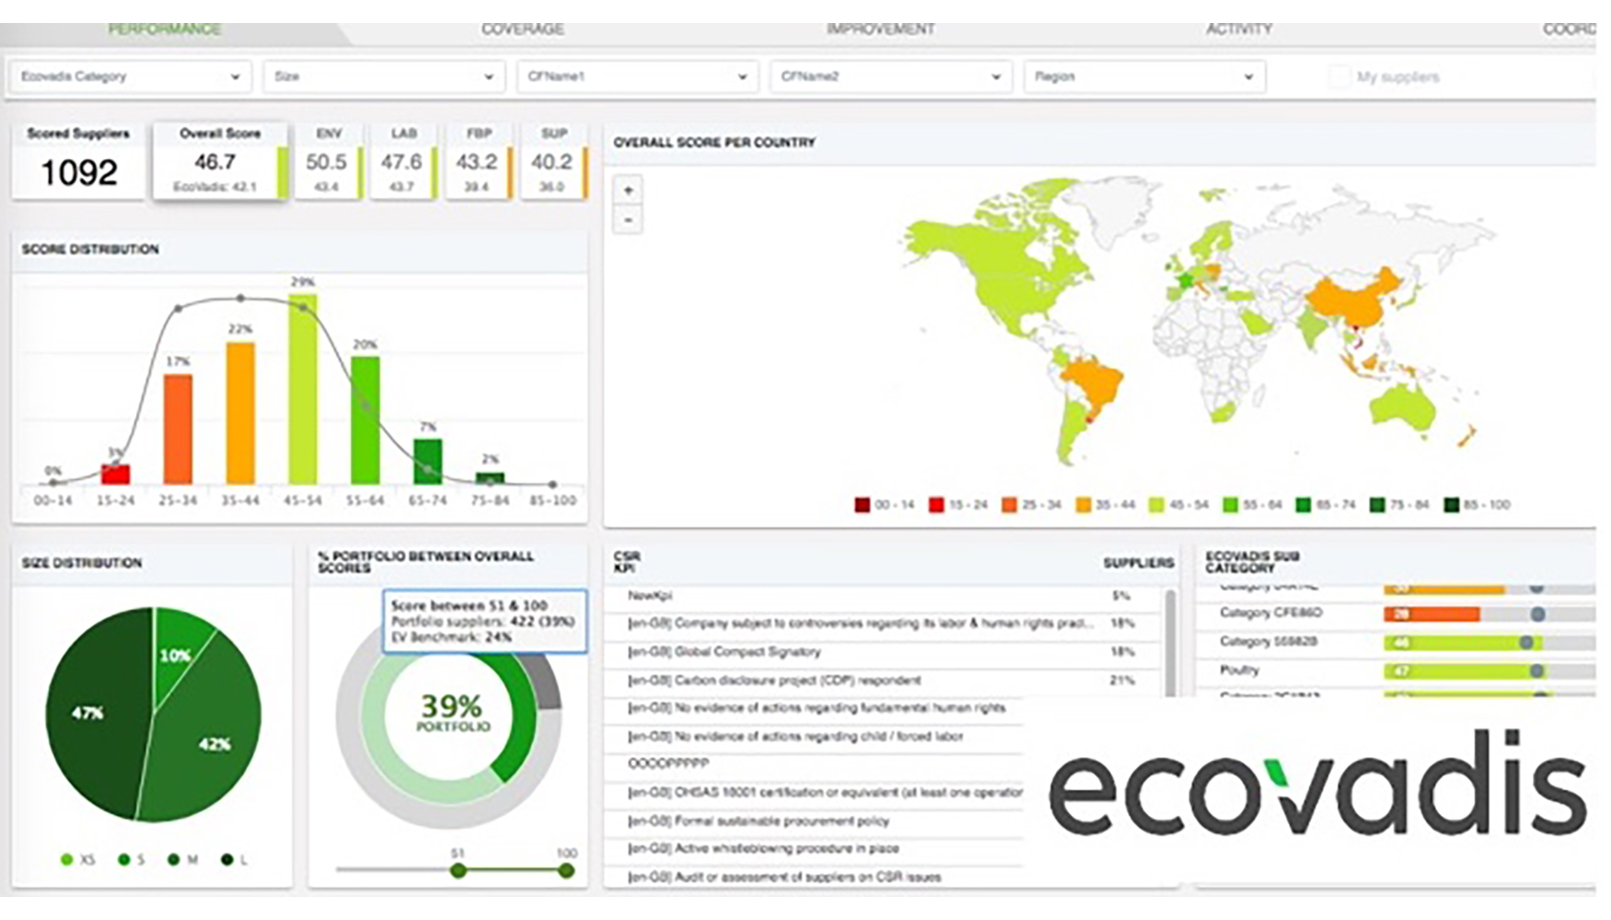Toggle the 75 - 84 map legend swatch
Viewport: 1611px width, 920px height.
[1377, 504]
